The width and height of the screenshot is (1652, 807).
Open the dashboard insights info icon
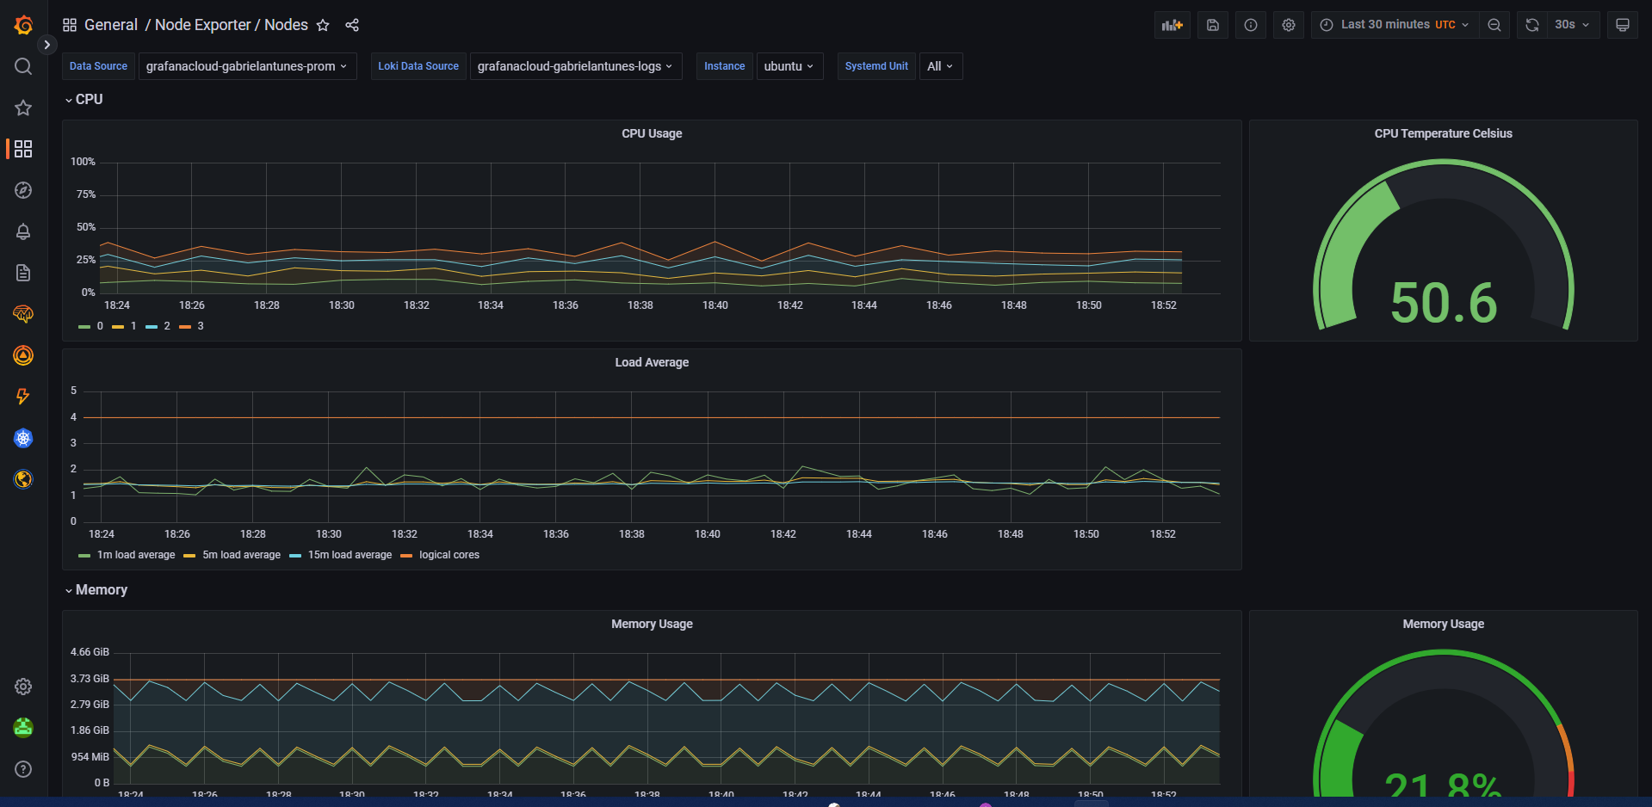tap(1251, 25)
